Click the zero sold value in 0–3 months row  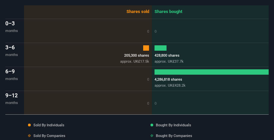148,31
